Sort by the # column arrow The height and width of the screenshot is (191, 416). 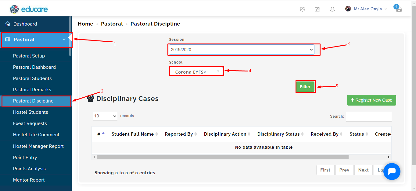click(x=103, y=133)
